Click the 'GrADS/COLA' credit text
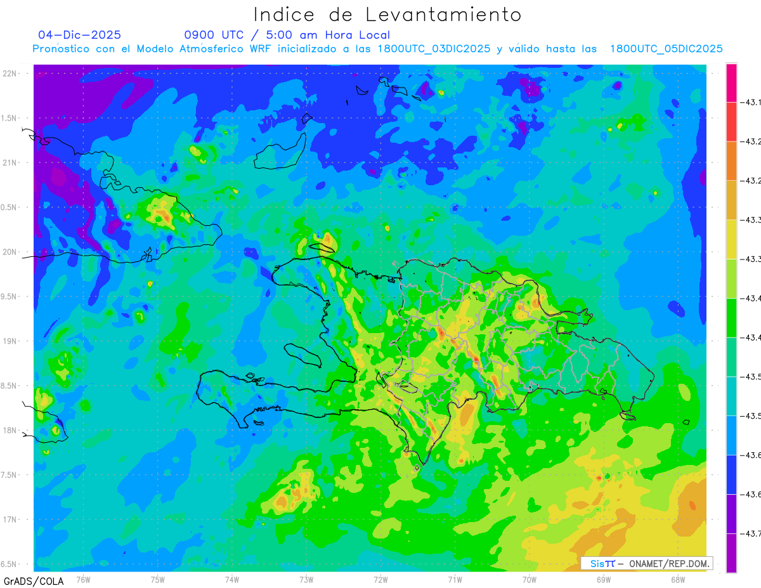 click(x=34, y=581)
